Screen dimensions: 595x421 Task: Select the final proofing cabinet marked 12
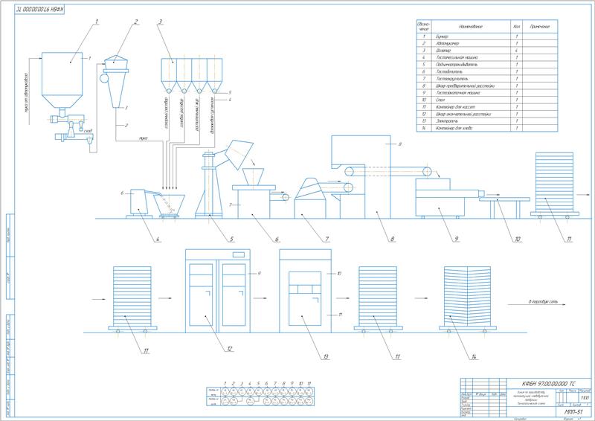pos(218,291)
